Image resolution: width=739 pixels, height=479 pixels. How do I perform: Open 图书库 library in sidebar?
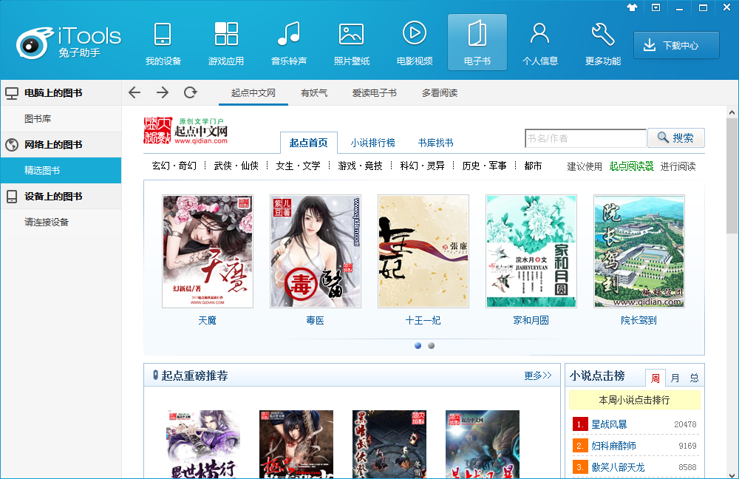click(x=61, y=119)
